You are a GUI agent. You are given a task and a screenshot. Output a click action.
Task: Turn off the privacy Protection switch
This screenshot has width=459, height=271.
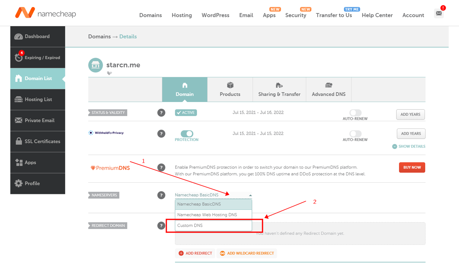pyautogui.click(x=187, y=134)
